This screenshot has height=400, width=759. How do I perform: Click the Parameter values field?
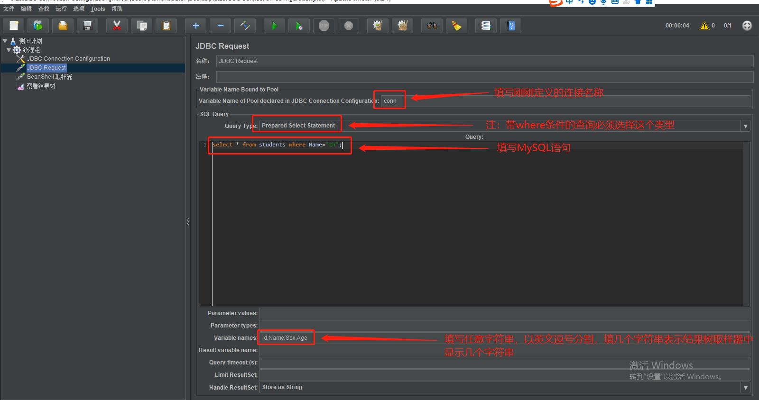coord(505,313)
